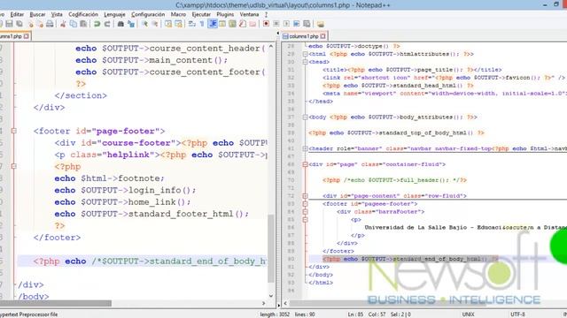Collapse the <p> fold on line 85

click(x=305, y=220)
